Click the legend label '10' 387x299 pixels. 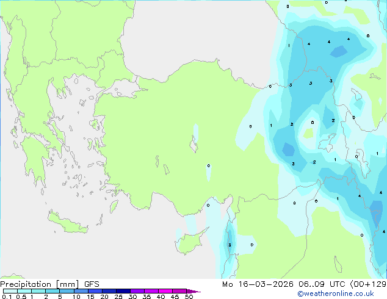[76, 297]
